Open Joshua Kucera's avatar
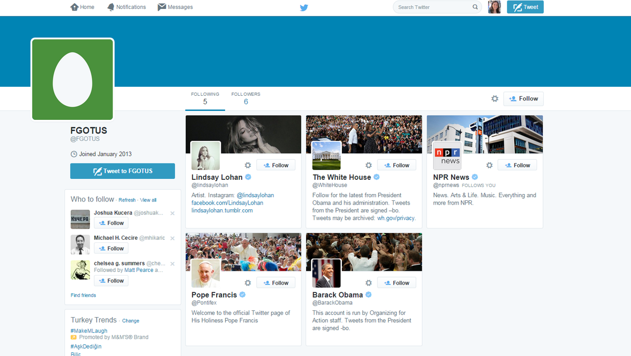 pos(80,219)
